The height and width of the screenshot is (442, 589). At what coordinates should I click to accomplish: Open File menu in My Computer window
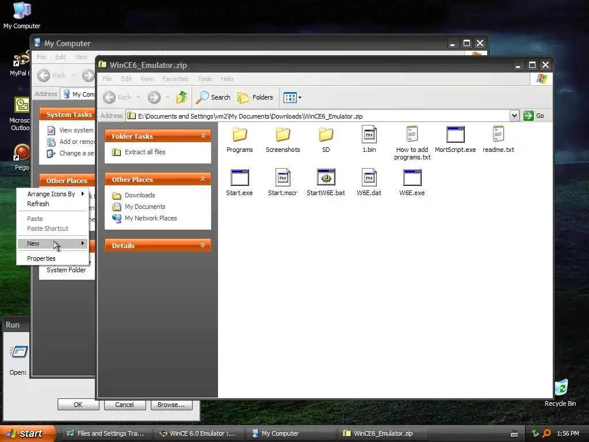[41, 57]
